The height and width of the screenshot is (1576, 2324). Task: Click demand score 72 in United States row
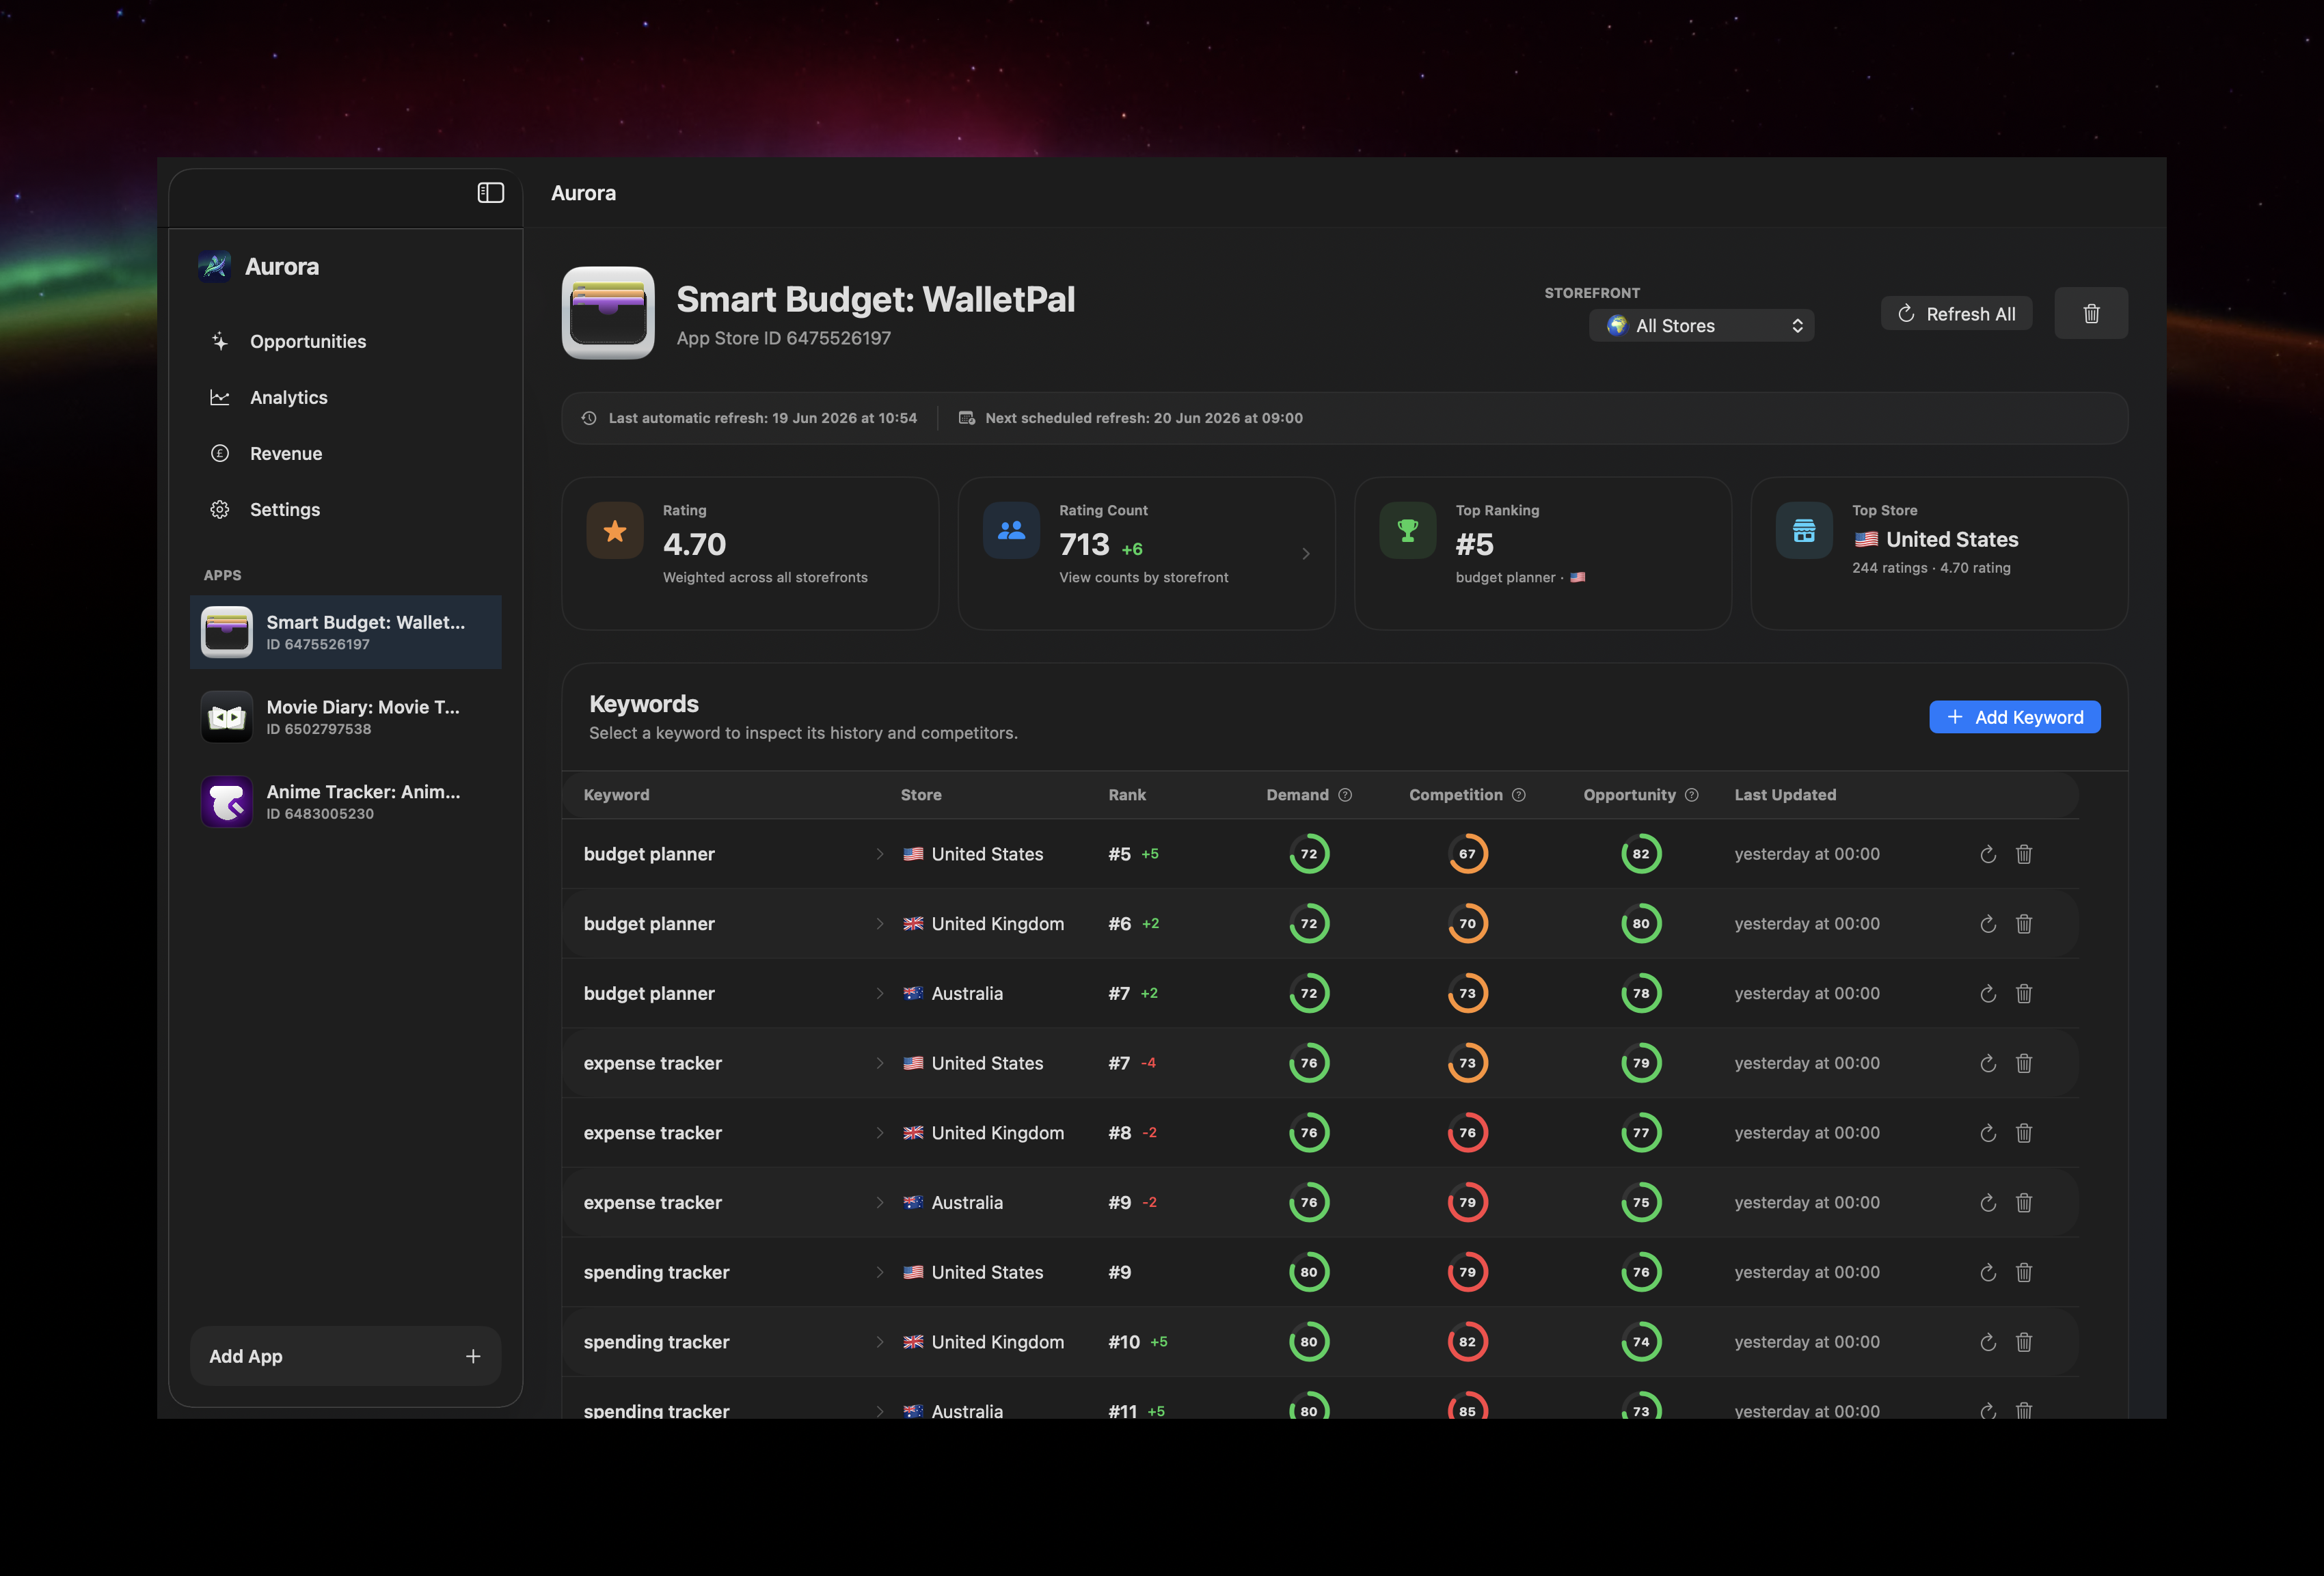(x=1309, y=854)
